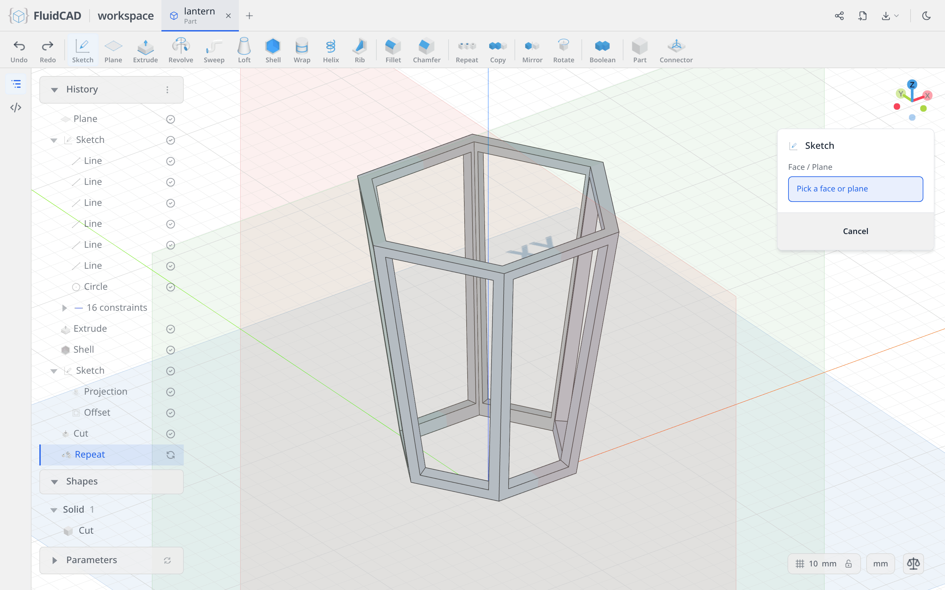Viewport: 945px width, 590px height.
Task: Click the Z axis on view gizmo
Action: (912, 84)
